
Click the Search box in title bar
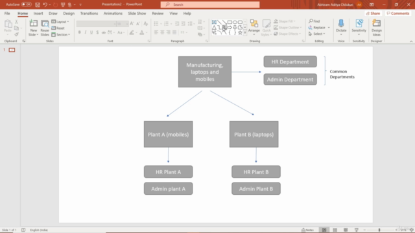tap(210, 5)
